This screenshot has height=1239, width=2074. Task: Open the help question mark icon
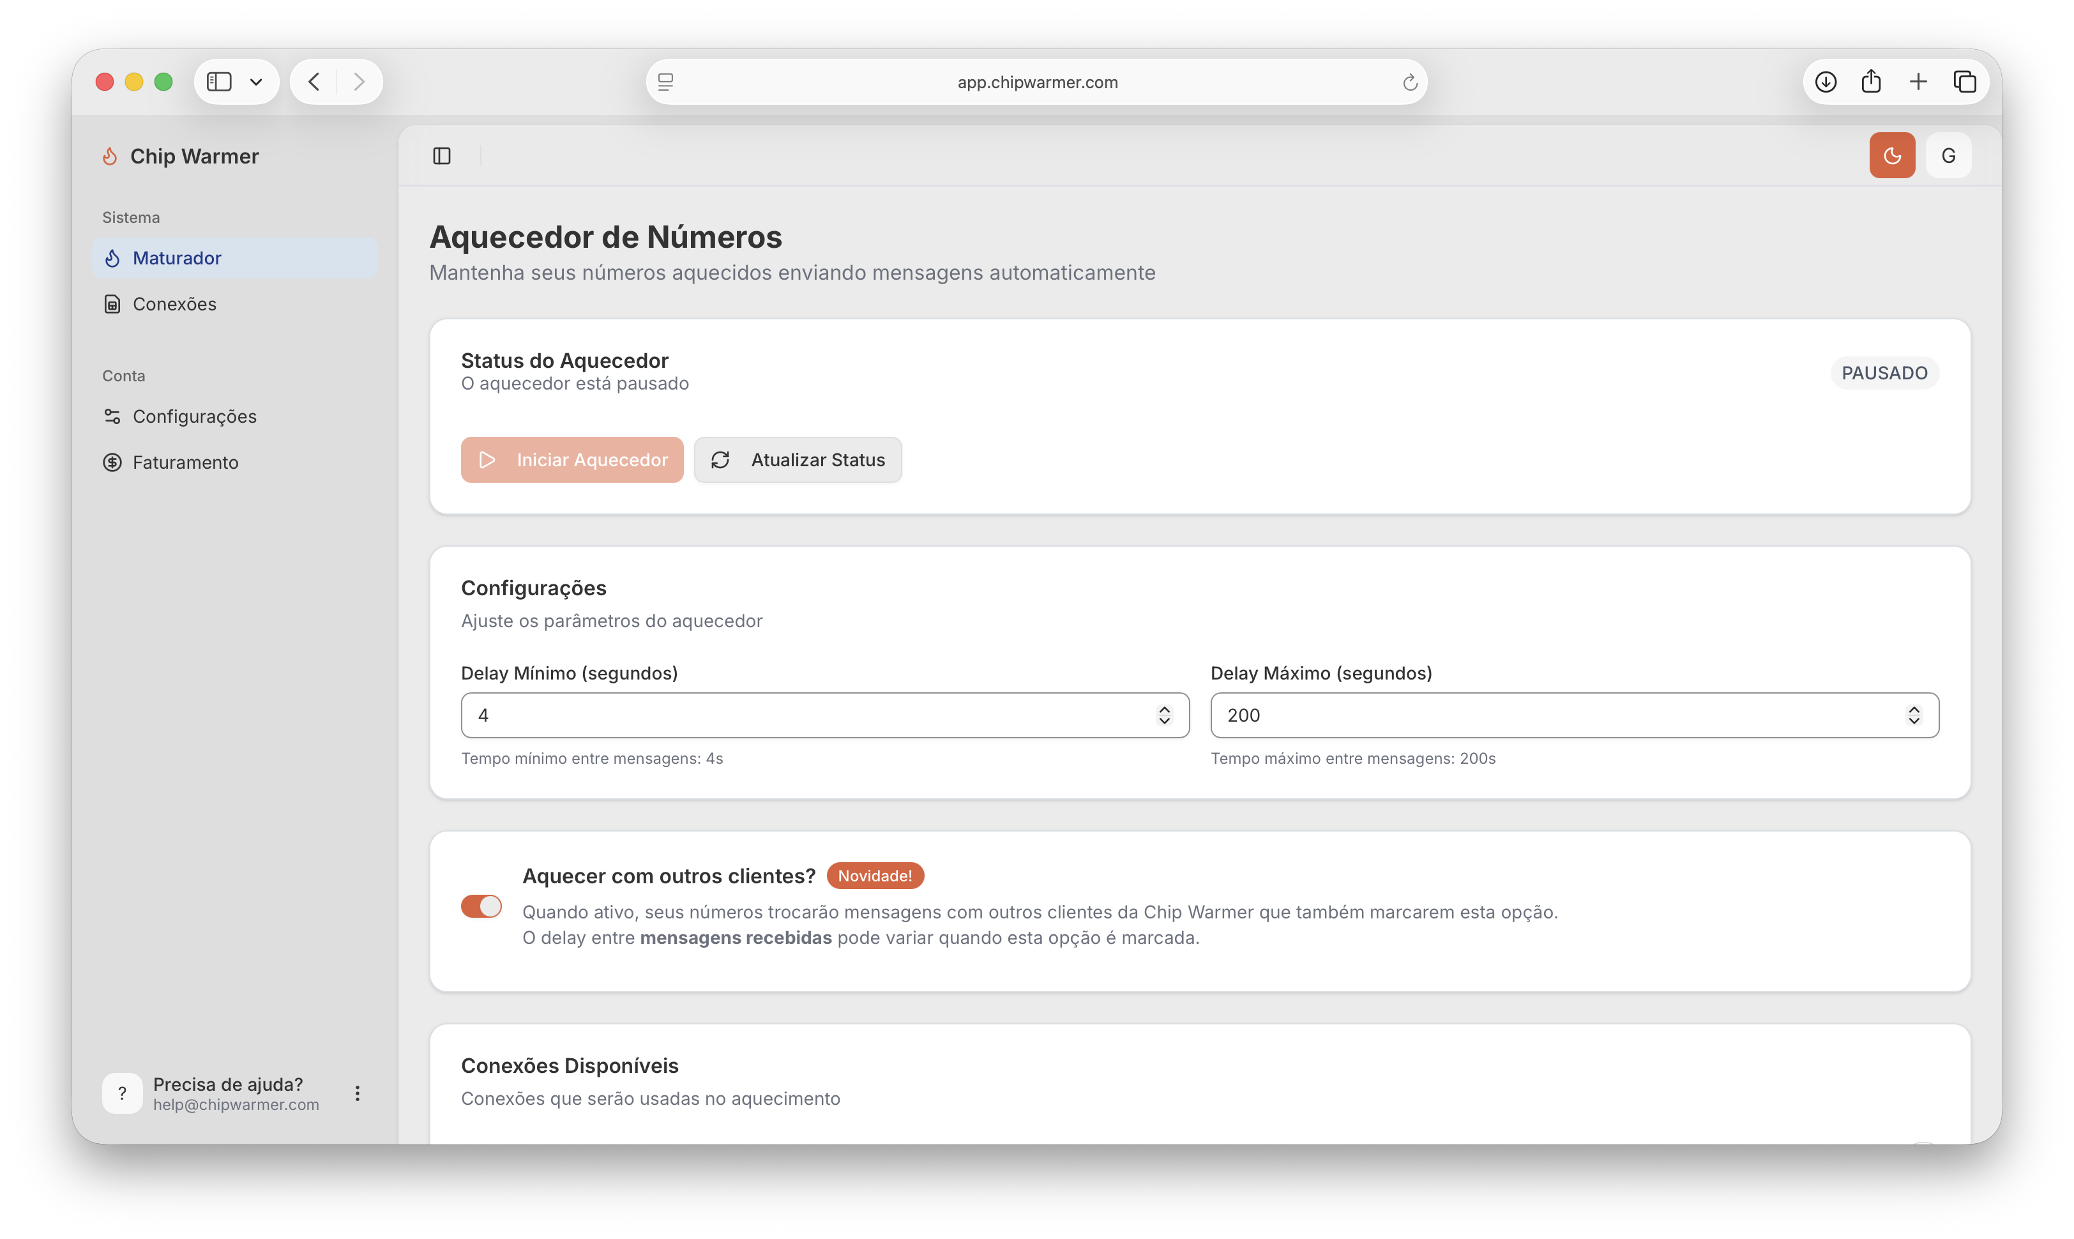click(122, 1093)
